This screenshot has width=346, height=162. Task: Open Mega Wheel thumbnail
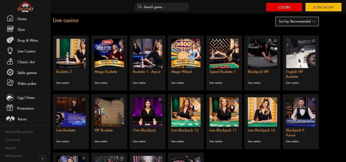[x=186, y=53]
